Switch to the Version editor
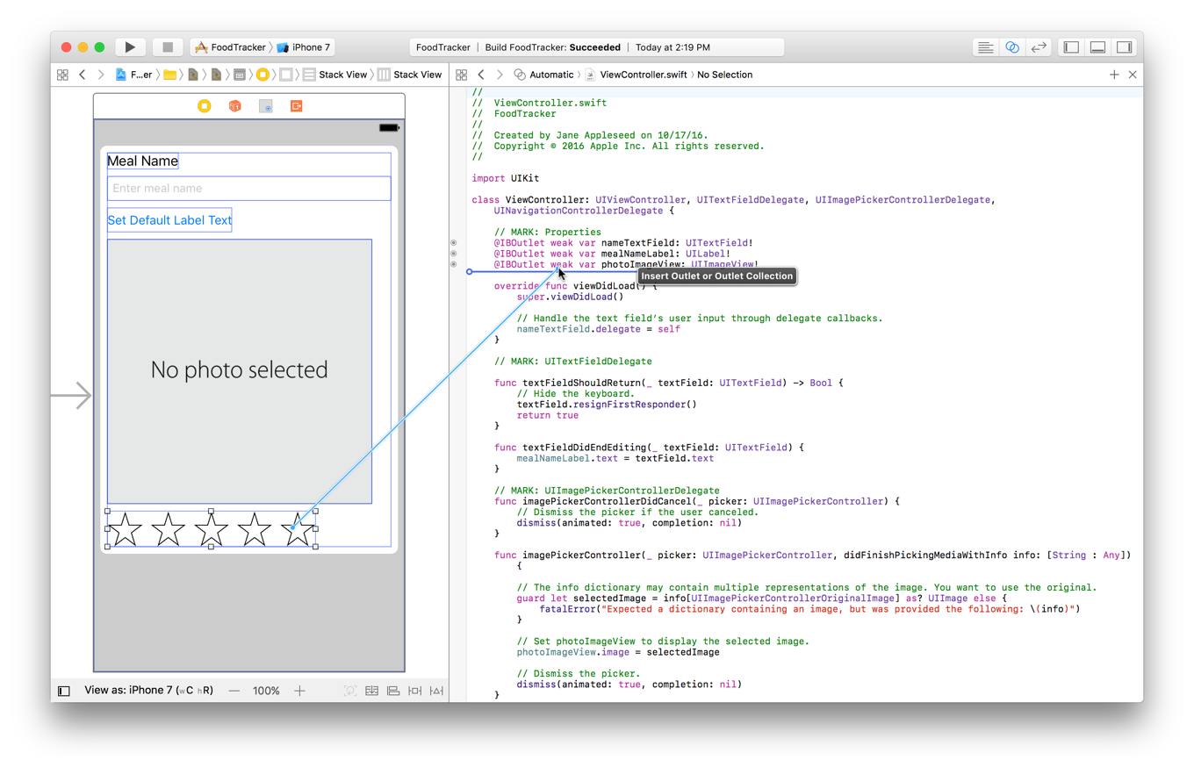 1039,47
